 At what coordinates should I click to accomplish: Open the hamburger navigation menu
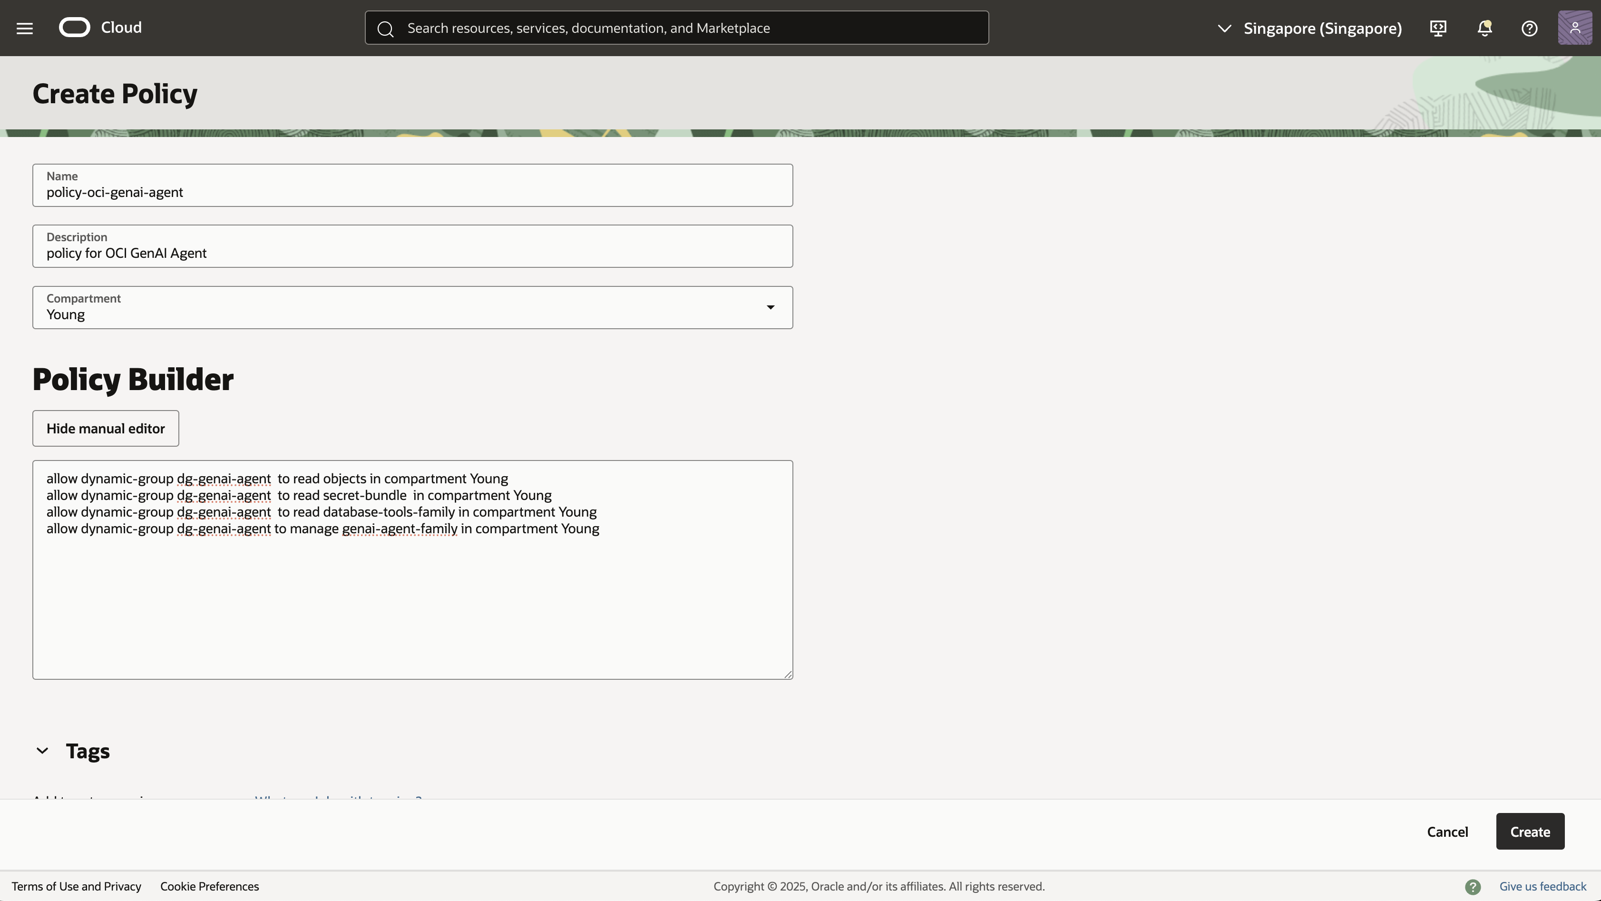point(25,28)
